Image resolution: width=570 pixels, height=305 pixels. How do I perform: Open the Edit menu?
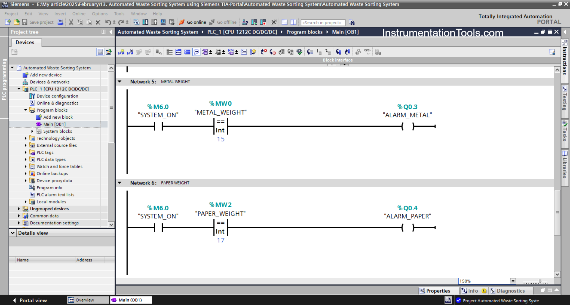(x=28, y=14)
